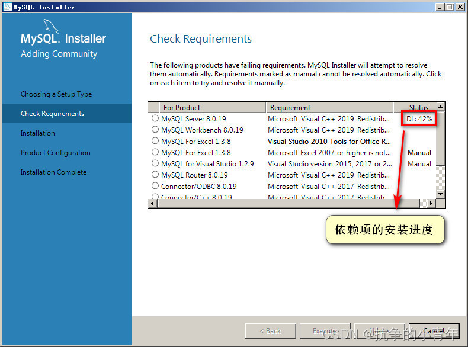Click the Execute button

(x=325, y=331)
